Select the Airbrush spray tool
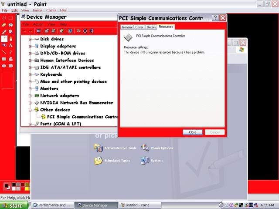The width and height of the screenshot is (279, 209). (4, 45)
